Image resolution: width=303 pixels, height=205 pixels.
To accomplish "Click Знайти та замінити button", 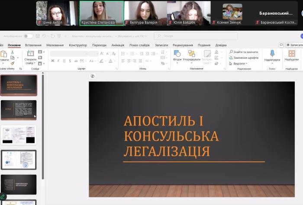I will [244, 52].
